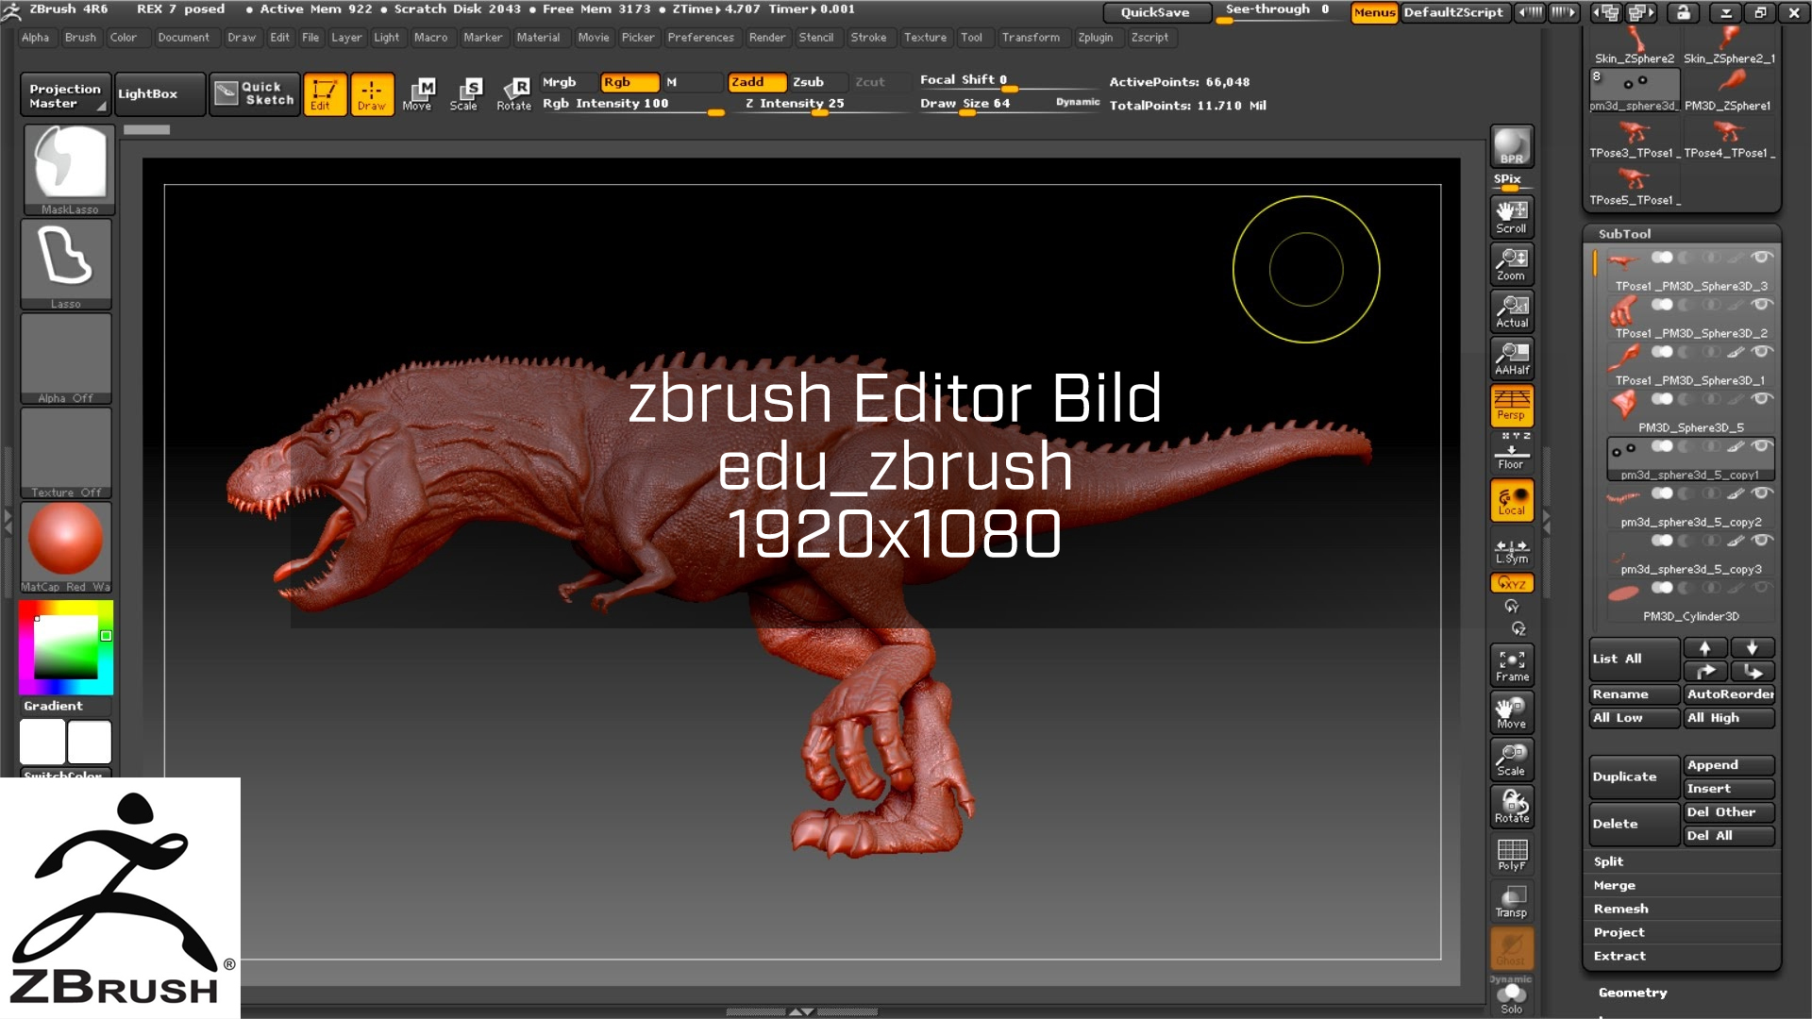Select the Edit mode button
Viewport: 1812px width, 1019px height.
(324, 94)
